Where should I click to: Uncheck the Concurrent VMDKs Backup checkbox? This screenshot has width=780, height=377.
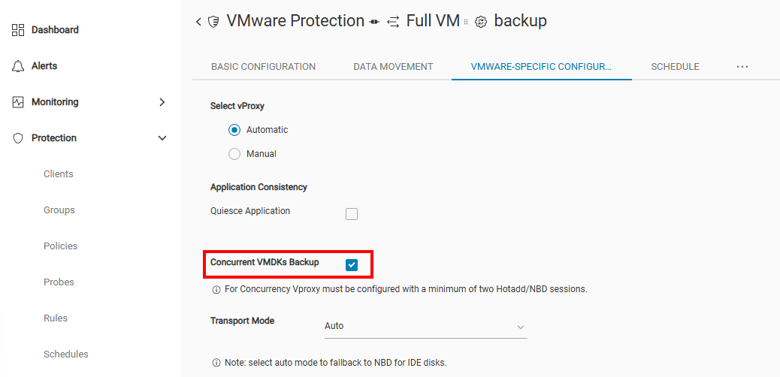click(x=352, y=264)
